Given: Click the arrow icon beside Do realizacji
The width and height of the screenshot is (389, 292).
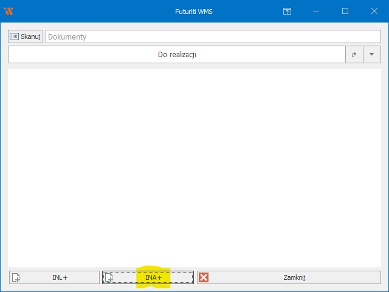Looking at the screenshot, I should (x=354, y=55).
